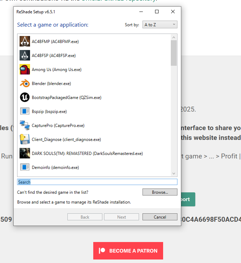241x263 pixels.
Task: Pick Bspzip (bspzip.exe) in the list
Action: click(x=94, y=111)
